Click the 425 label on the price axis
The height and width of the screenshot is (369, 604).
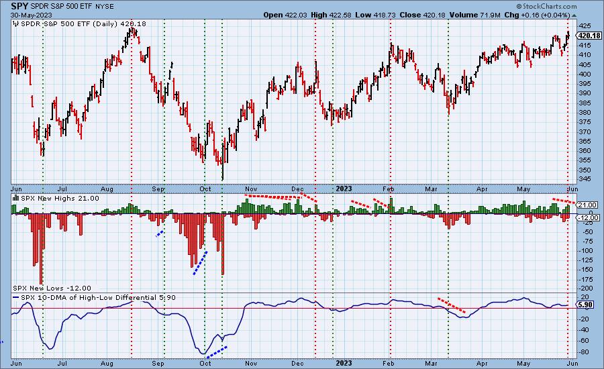tap(585, 26)
